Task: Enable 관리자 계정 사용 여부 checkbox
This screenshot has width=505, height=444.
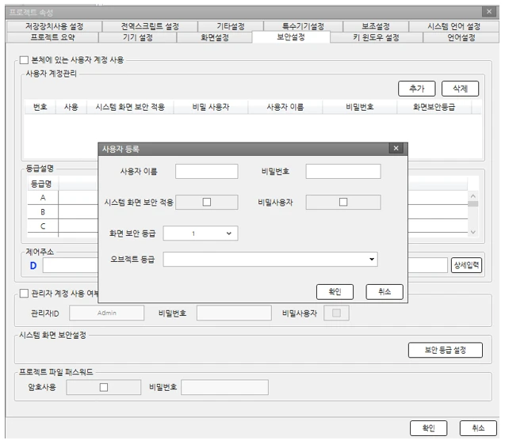Action: 24,293
